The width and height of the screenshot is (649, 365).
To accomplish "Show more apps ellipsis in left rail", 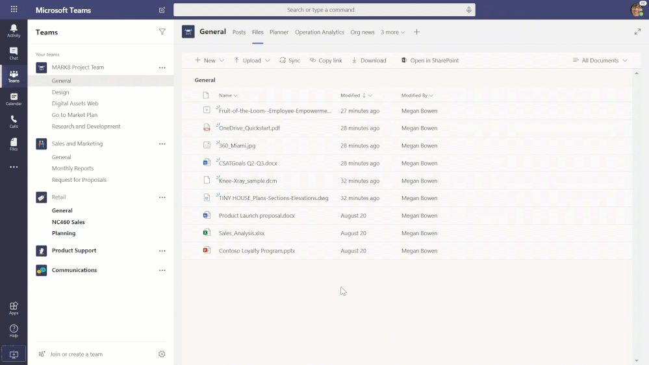I will (x=14, y=167).
